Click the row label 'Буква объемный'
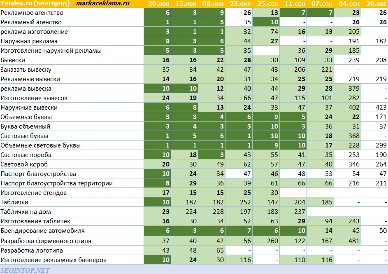This screenshot has height=274, width=388. (x=25, y=126)
